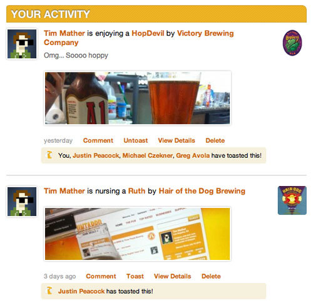Comment on the HopDevil check-in
This screenshot has width=313, height=305.
[x=98, y=140]
